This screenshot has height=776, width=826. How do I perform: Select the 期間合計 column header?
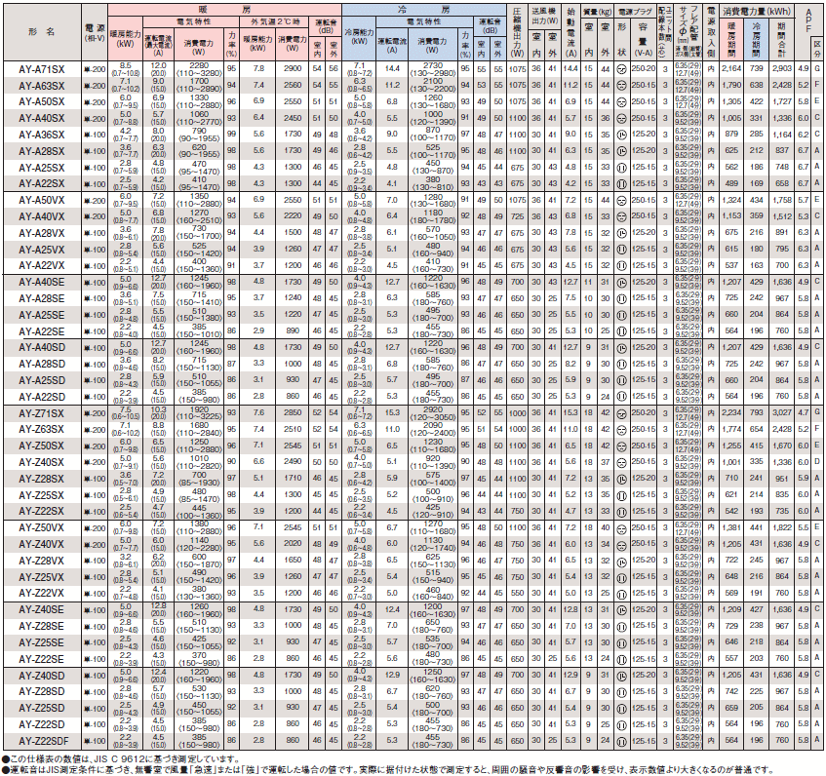coord(781,39)
